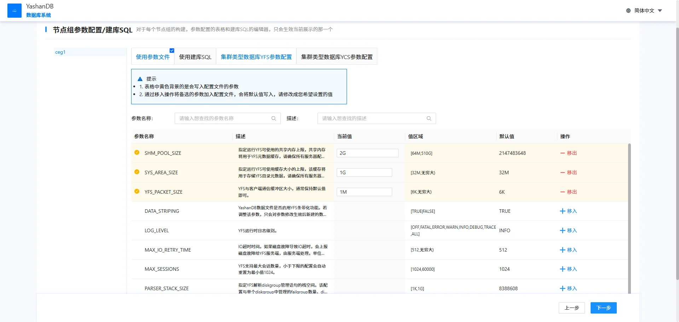Go back with 上一步 button
Viewport: 679px width, 322px height.
571,308
